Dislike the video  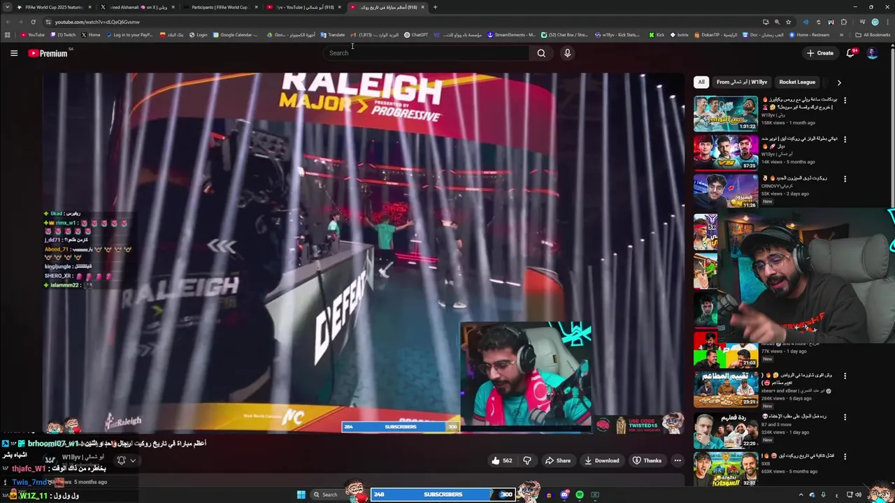pos(527,460)
